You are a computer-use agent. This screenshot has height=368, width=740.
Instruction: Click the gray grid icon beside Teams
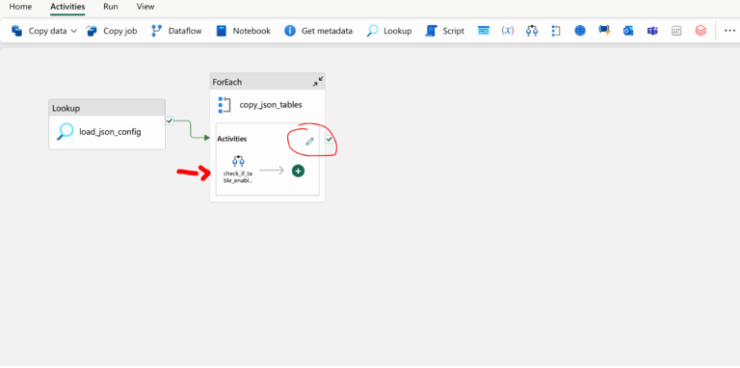676,31
